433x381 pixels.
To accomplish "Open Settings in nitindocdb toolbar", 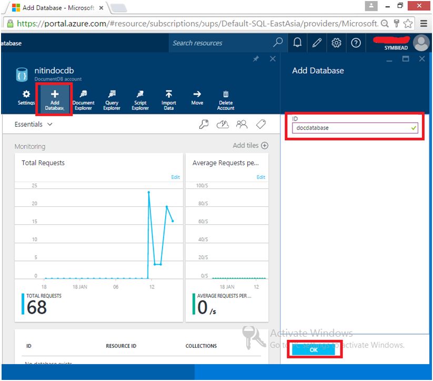I will point(26,97).
